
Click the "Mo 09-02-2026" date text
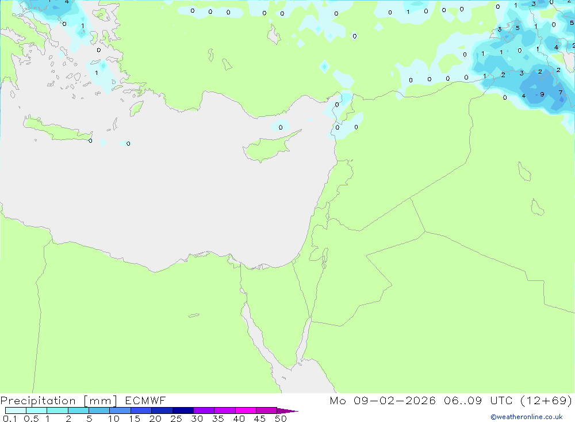(x=382, y=400)
